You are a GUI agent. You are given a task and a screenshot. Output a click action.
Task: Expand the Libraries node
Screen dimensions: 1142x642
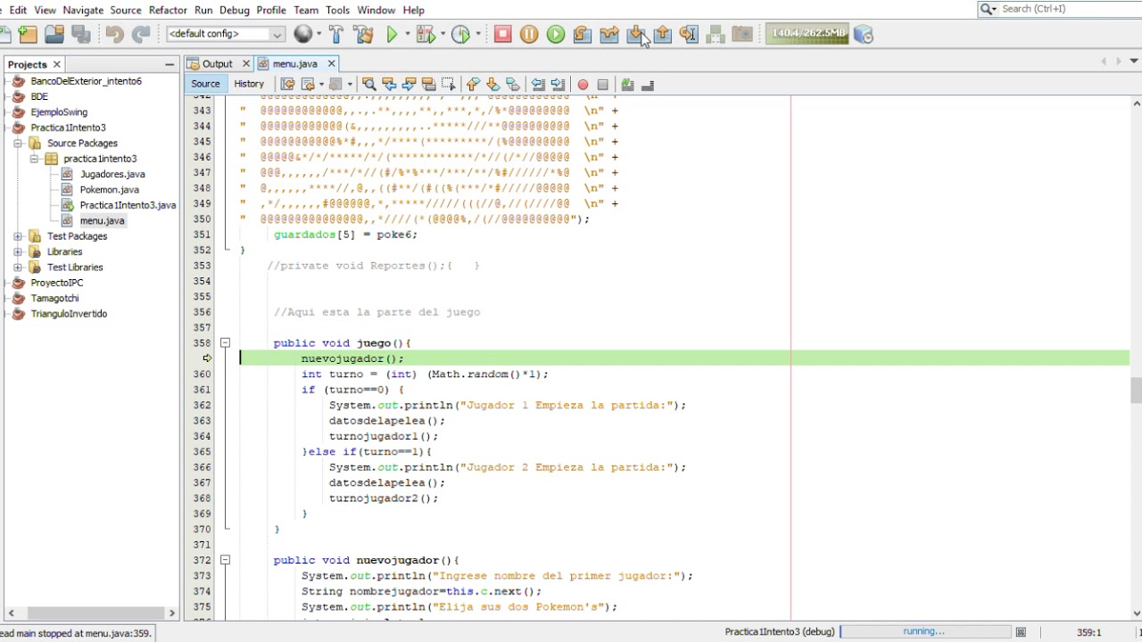[x=18, y=251]
